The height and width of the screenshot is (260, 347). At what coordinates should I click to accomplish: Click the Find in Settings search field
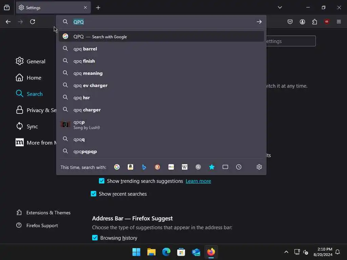(x=291, y=41)
